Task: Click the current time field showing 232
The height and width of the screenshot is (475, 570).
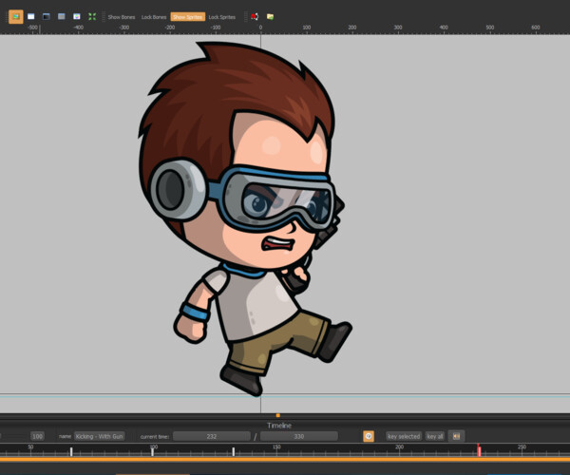Action: point(211,436)
